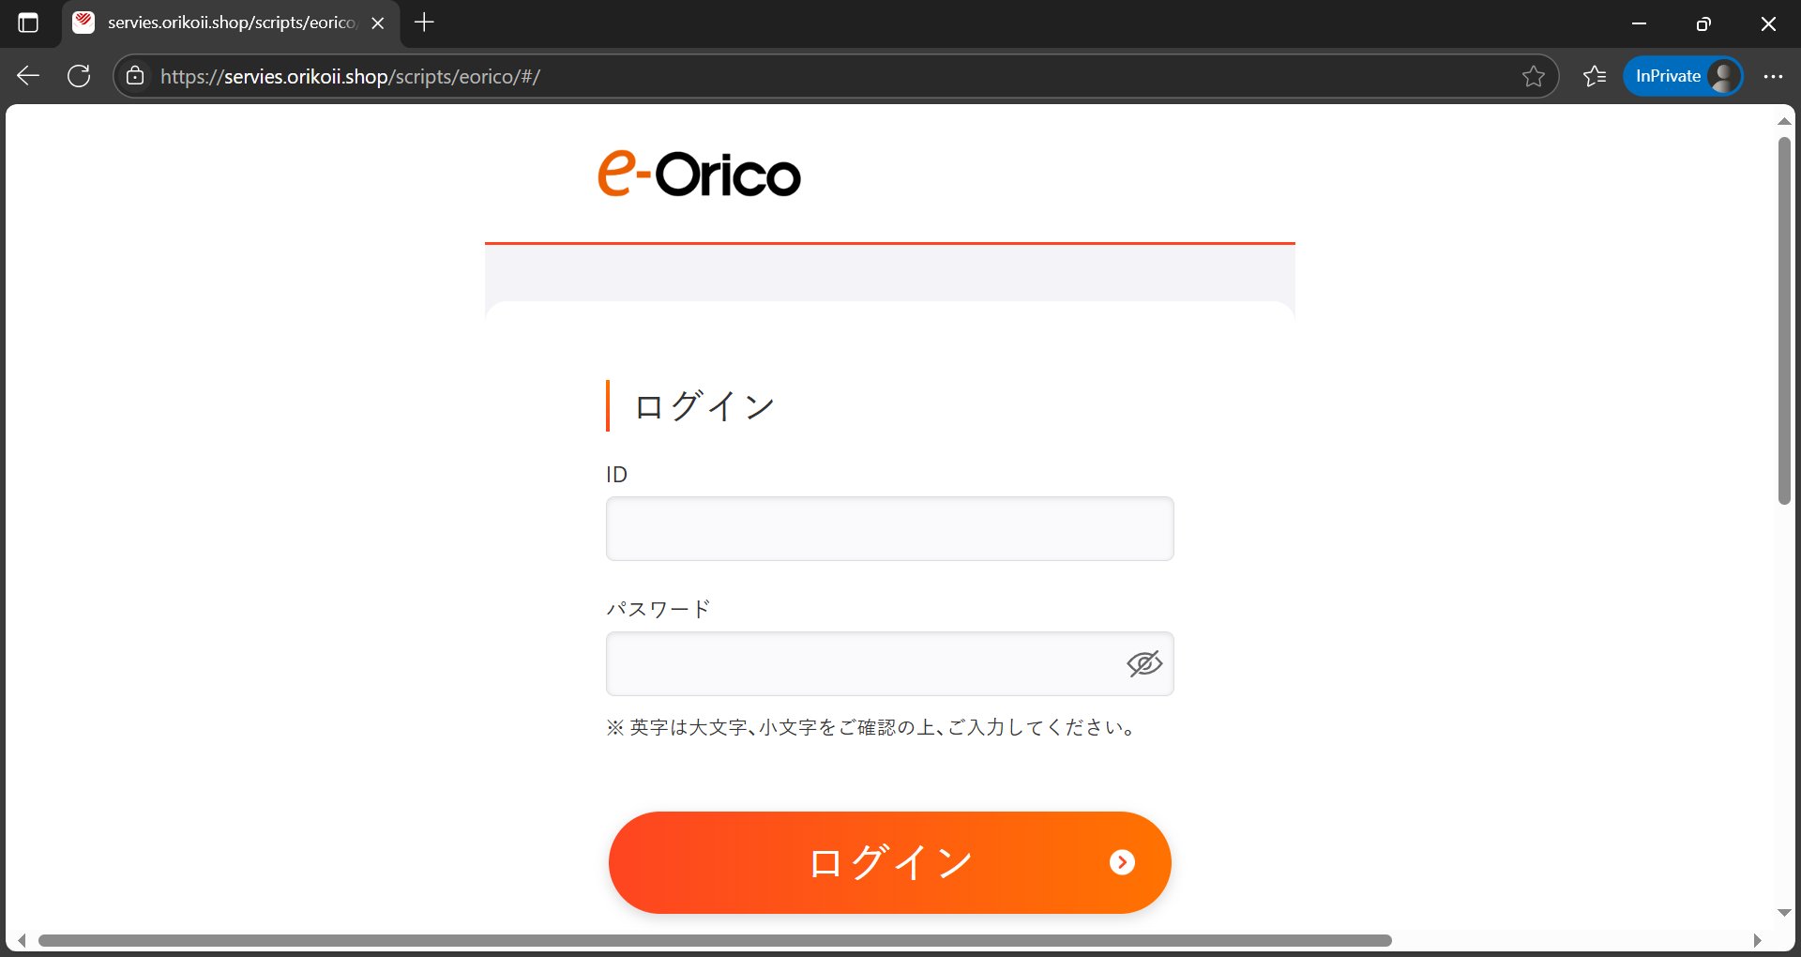Open the tab actions menu icon

point(28,23)
